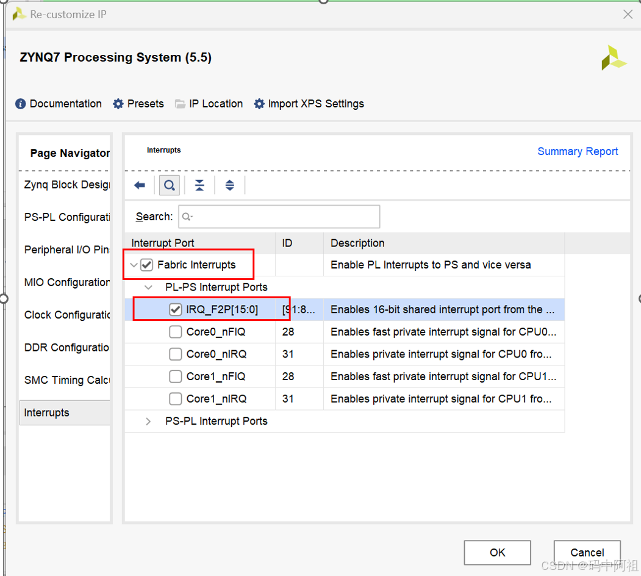Viewport: 641px width, 576px height.
Task: Click the Documentation info icon
Action: 21,104
